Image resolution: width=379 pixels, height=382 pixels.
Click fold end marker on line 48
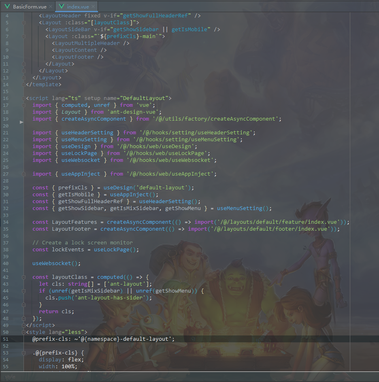tap(23, 318)
